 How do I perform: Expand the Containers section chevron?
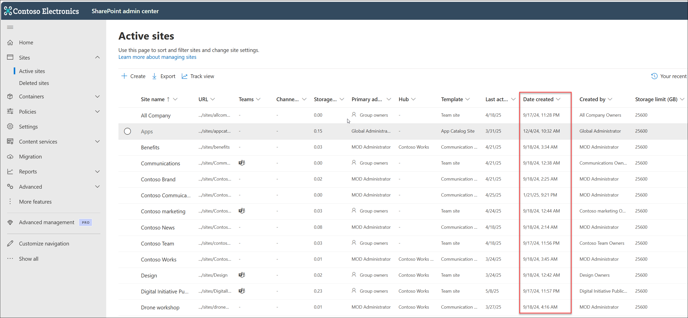[x=98, y=97]
